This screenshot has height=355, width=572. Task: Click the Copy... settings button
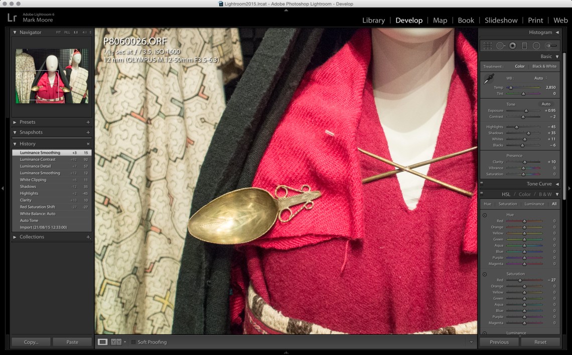31,342
